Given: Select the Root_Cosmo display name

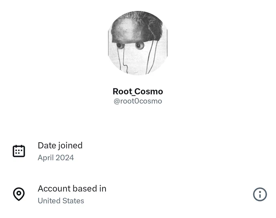Looking at the screenshot, I should pyautogui.click(x=138, y=91).
